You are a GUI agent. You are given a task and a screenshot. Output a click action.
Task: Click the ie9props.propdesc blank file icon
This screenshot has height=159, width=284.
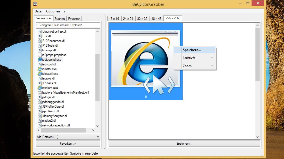40,55
